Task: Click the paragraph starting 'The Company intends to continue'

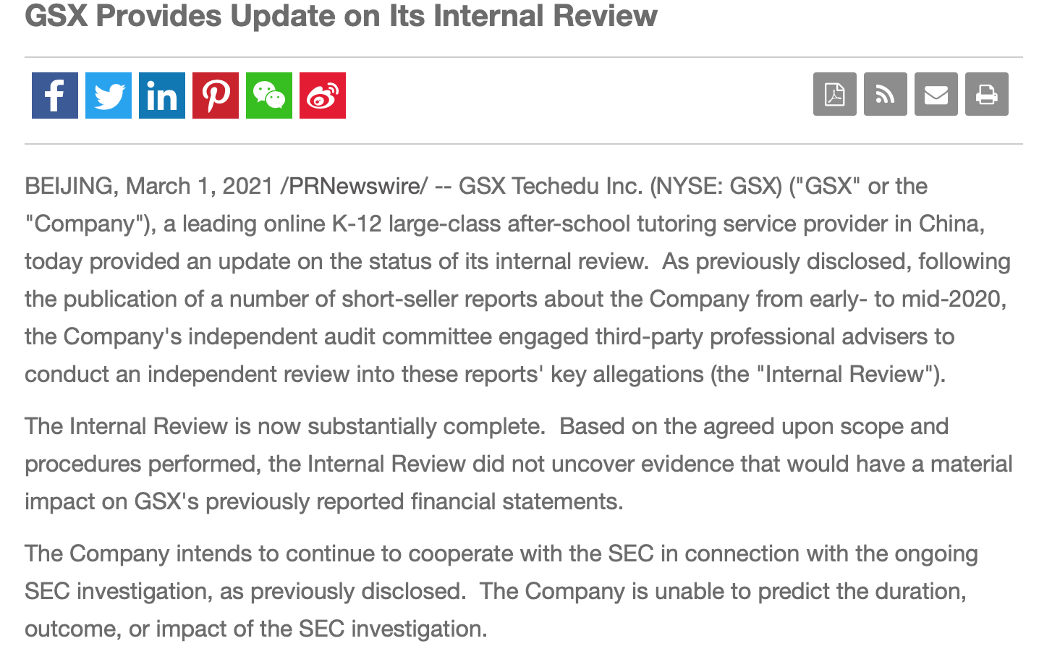Action: pos(501,591)
